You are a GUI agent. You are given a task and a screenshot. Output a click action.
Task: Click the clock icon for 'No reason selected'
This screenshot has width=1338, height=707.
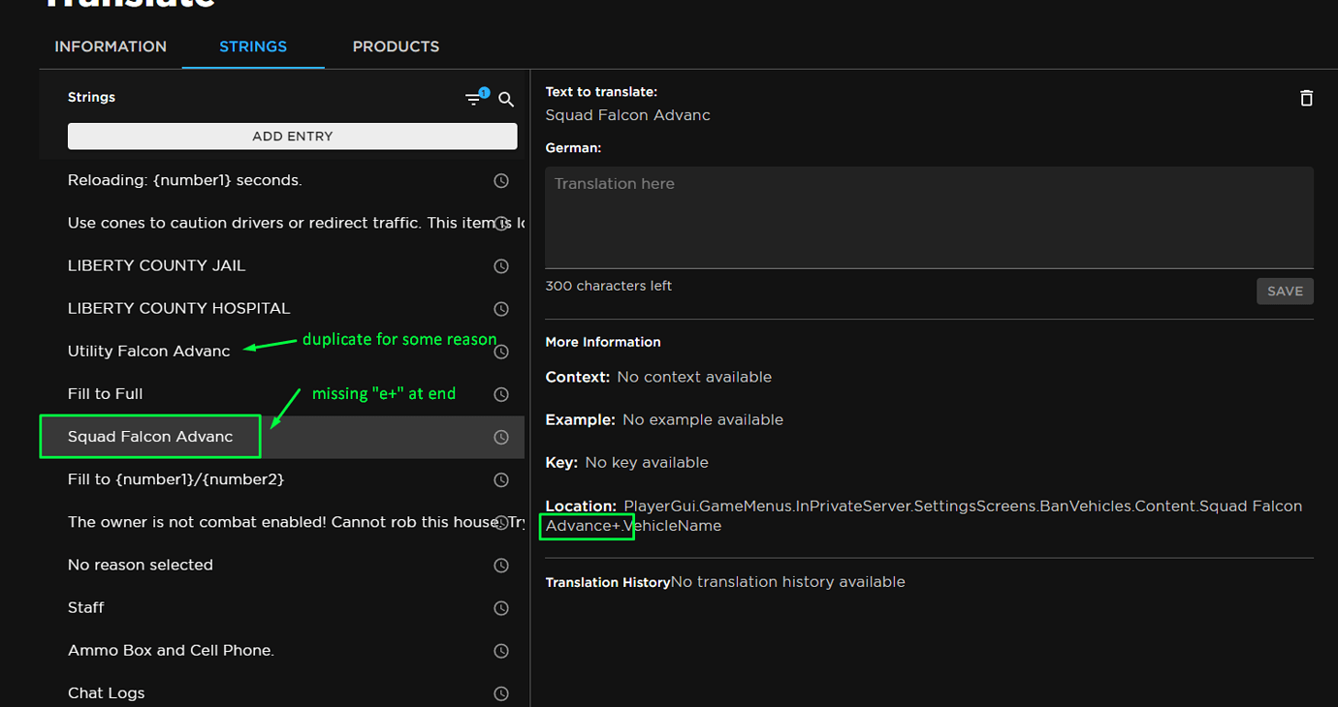[501, 565]
